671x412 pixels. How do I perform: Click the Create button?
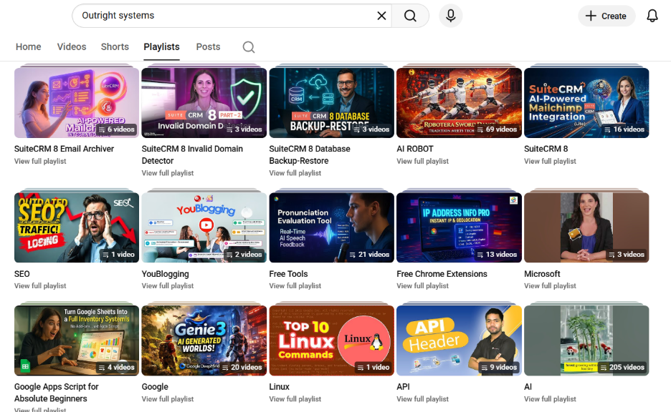coord(606,16)
